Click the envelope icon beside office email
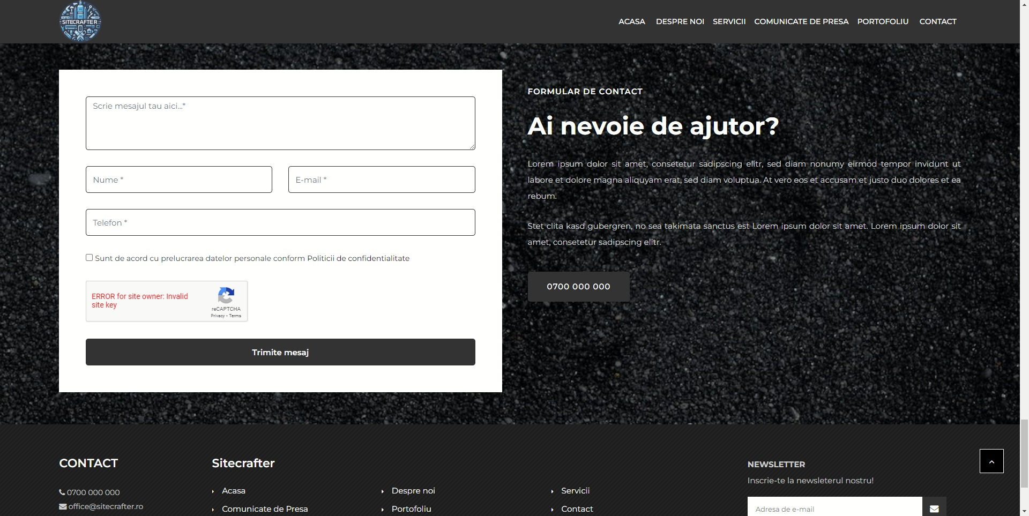Screen dimensions: 1029x516 (63, 506)
